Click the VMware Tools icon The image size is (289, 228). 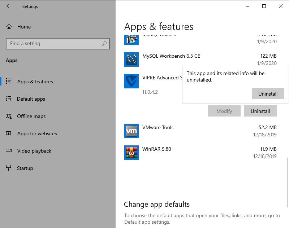[x=131, y=131]
